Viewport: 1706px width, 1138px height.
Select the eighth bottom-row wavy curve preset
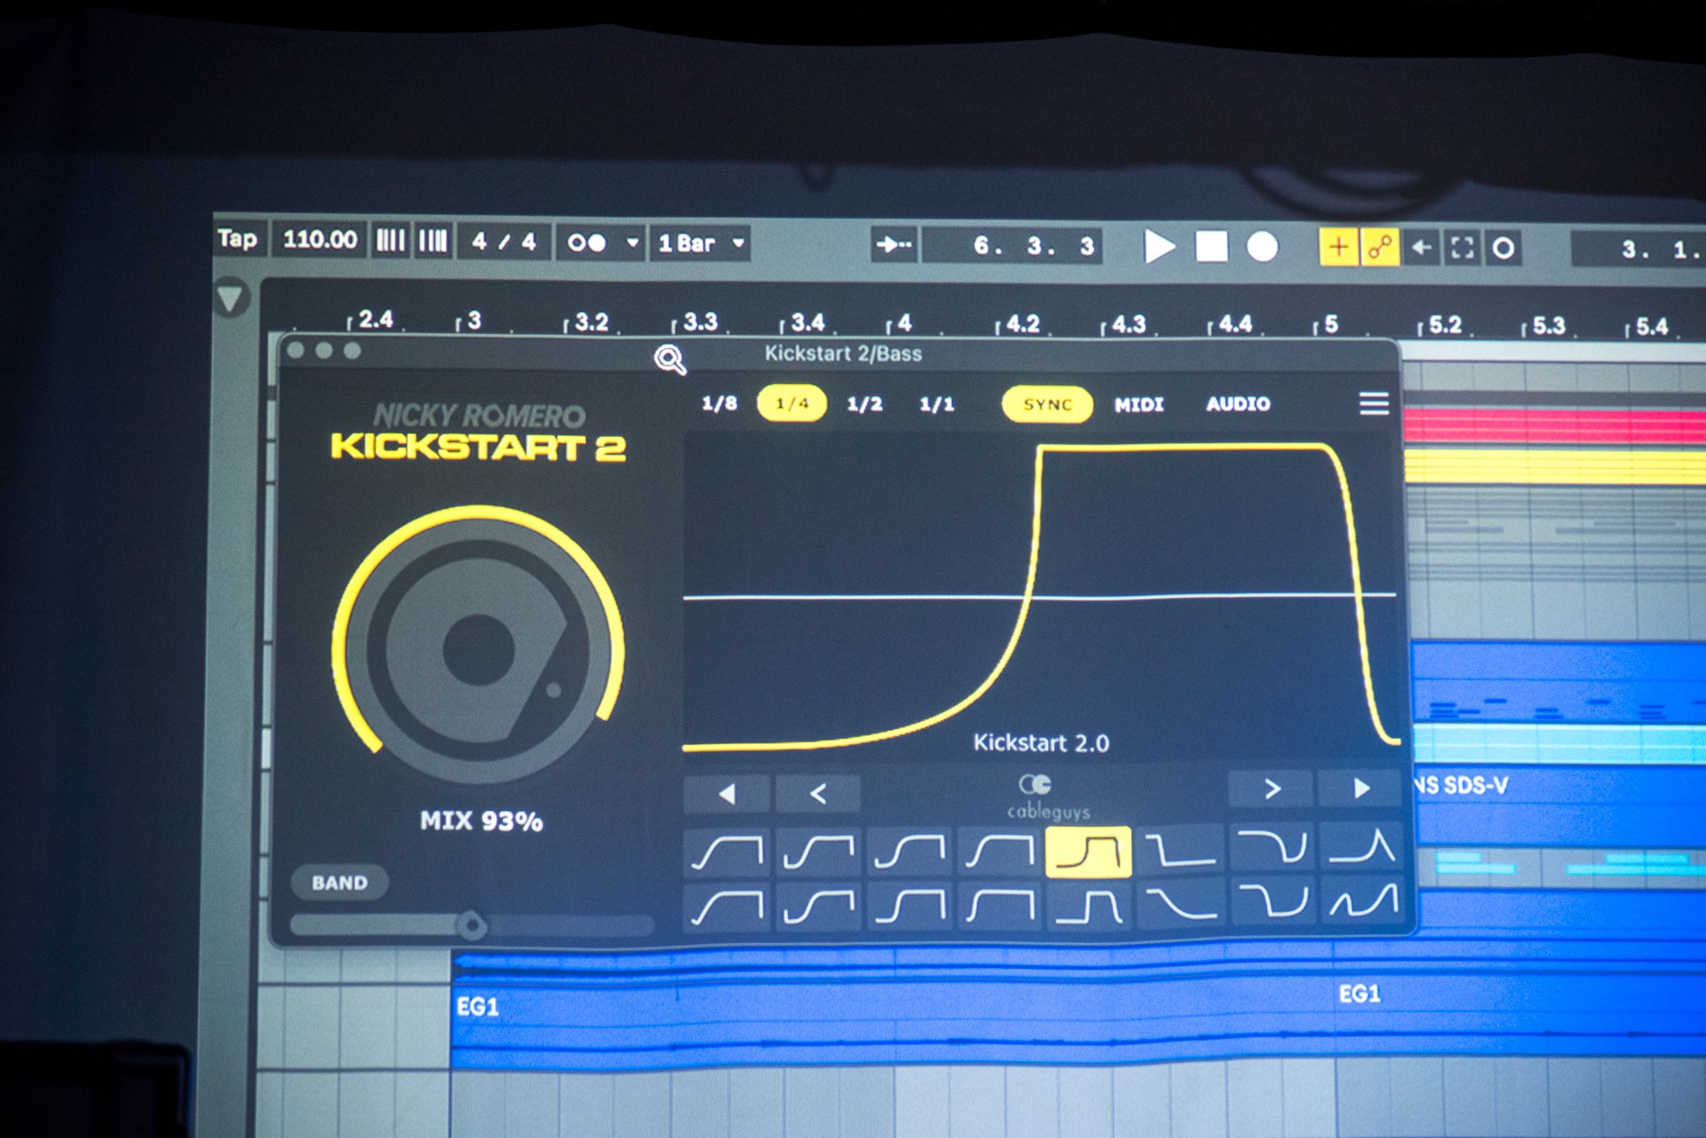pos(1363,899)
